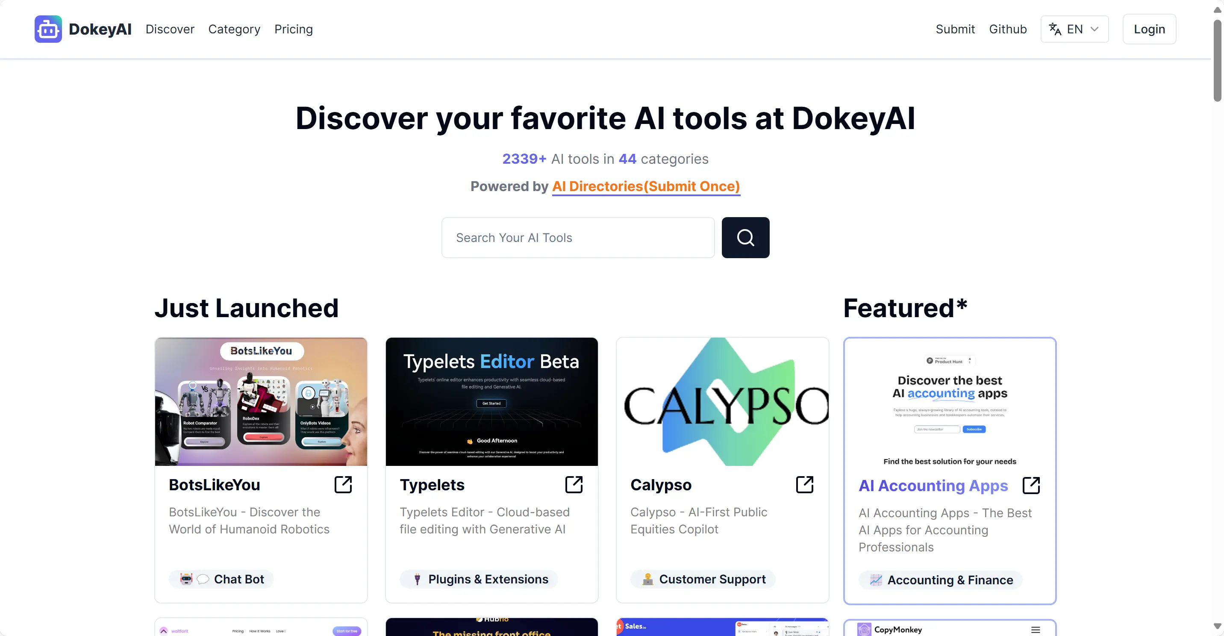Image resolution: width=1224 pixels, height=636 pixels.
Task: Click the plug icon in Plugins & Extensions tag
Action: pyautogui.click(x=417, y=579)
